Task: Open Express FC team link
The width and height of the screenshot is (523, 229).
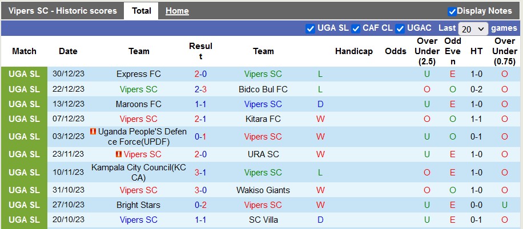Action: pyautogui.click(x=139, y=74)
